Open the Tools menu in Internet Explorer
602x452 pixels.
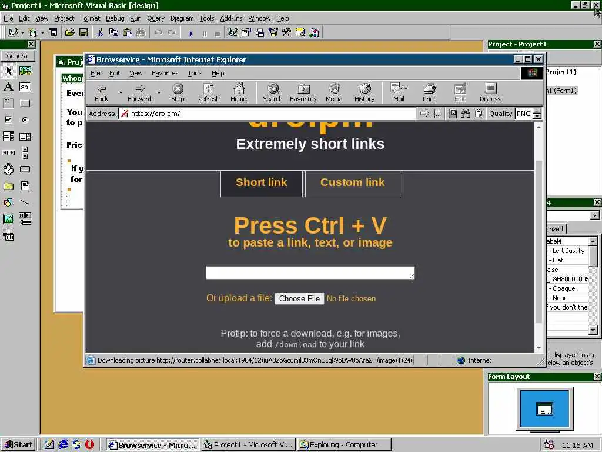195,73
